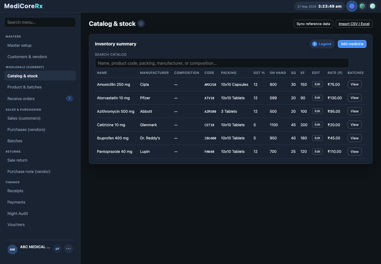Go to Vouchers
The width and height of the screenshot is (381, 264).
coord(40,225)
